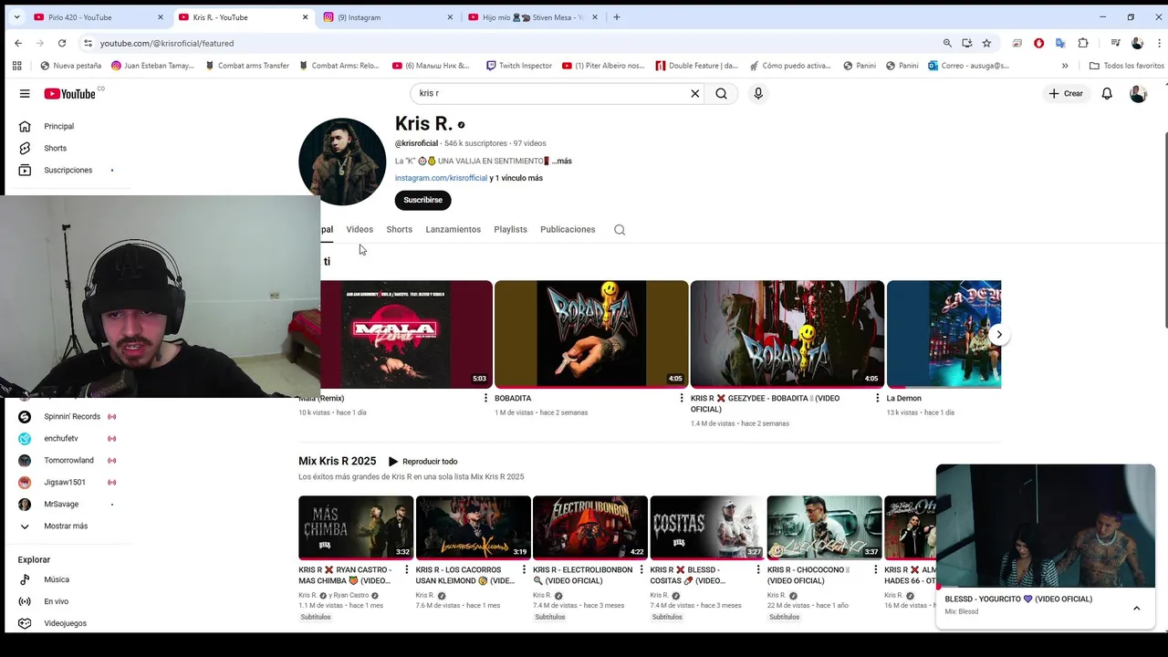Search within Kris R. channel

[620, 230]
